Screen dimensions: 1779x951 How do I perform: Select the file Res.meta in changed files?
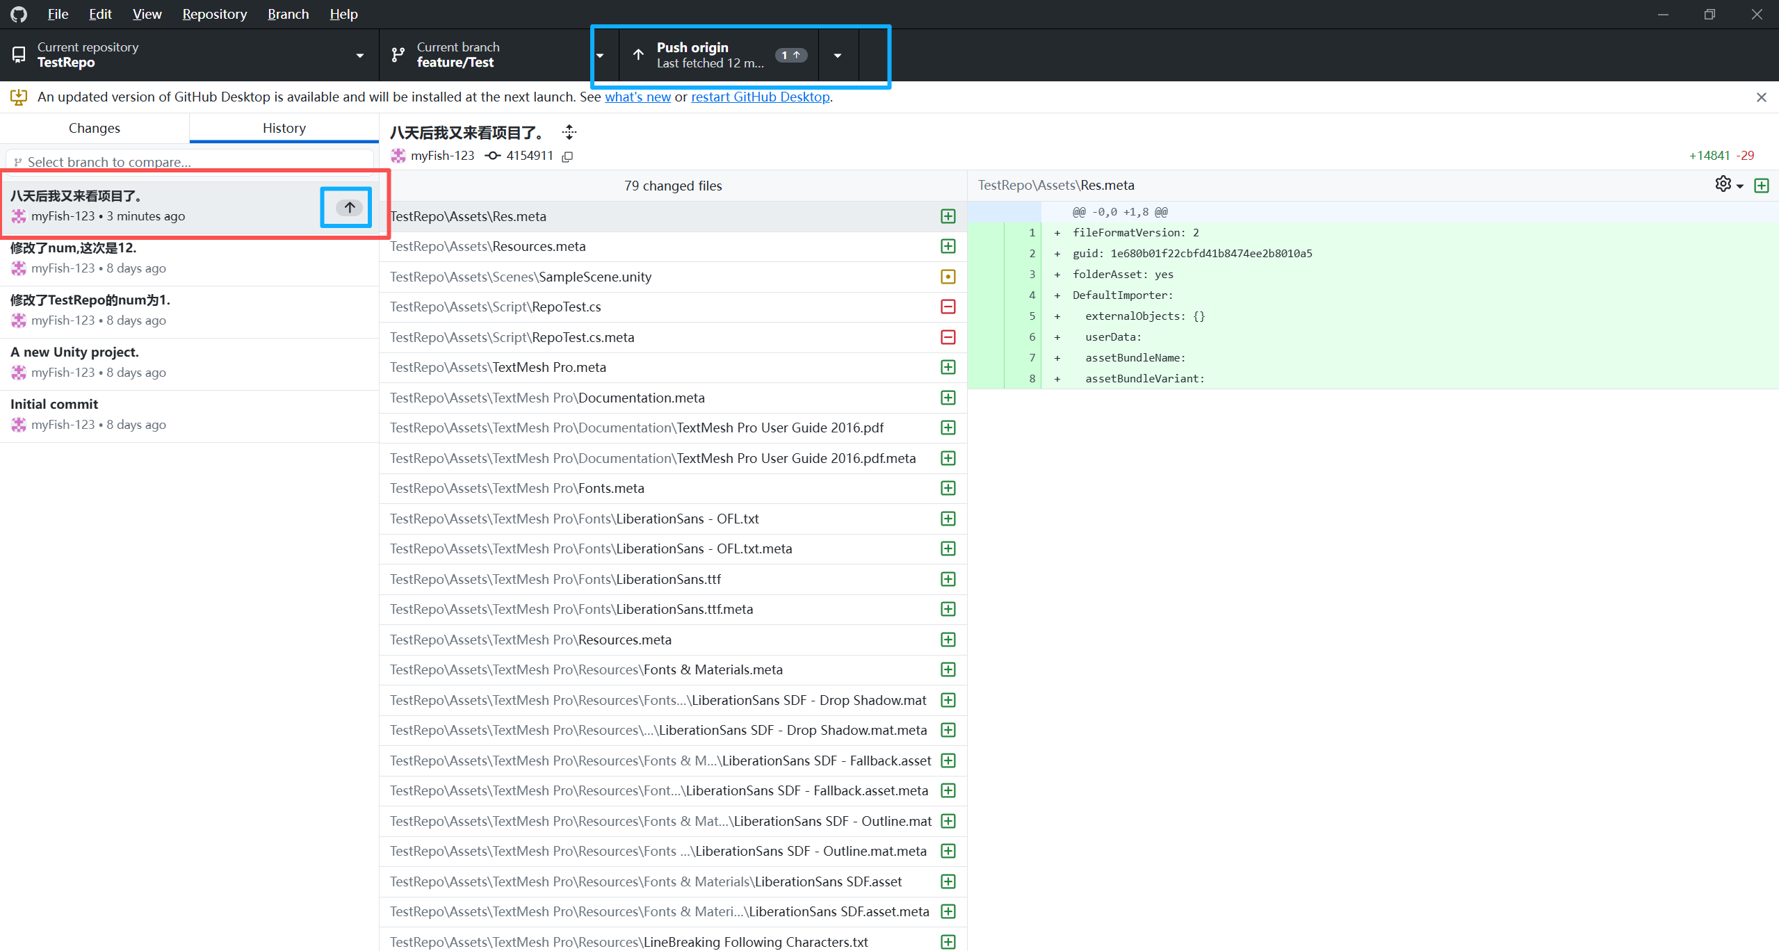pos(673,216)
